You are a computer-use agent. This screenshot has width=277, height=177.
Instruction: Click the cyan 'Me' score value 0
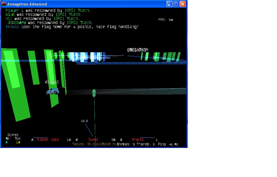tap(7, 142)
